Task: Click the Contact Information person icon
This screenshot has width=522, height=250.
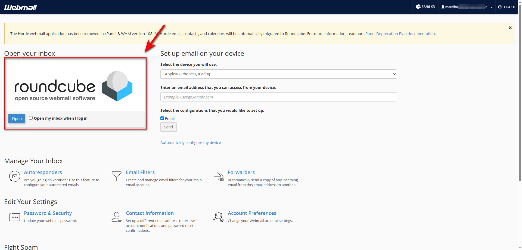Action: (116, 217)
